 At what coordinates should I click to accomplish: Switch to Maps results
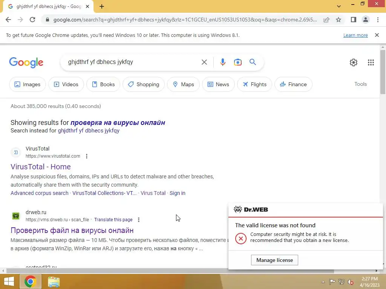183,84
